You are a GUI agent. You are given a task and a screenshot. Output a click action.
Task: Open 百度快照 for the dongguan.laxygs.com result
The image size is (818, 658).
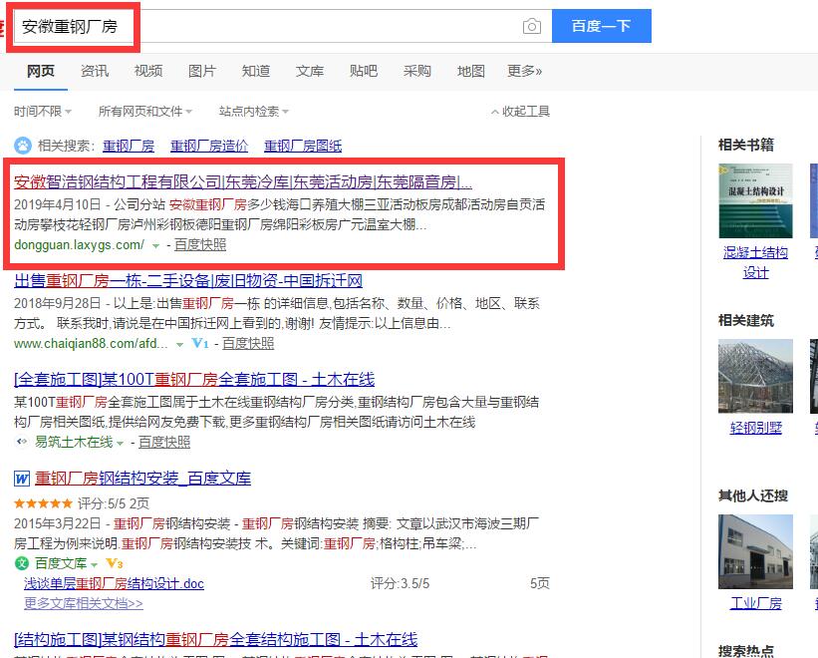(x=200, y=244)
